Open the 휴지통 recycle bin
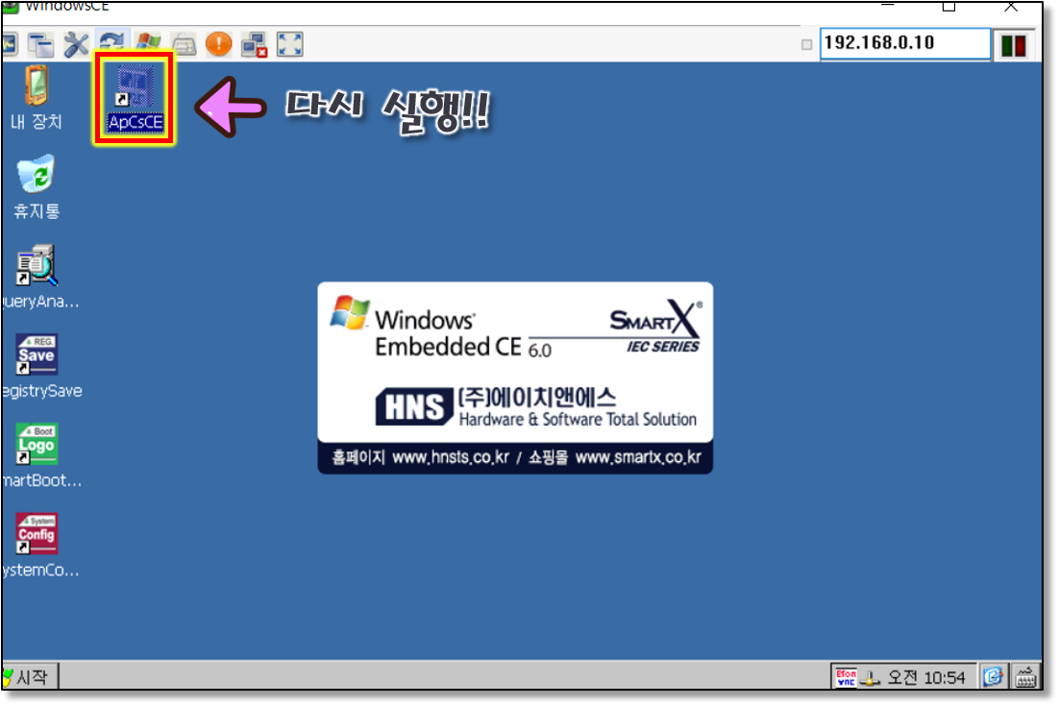1059x706 pixels. point(37,184)
